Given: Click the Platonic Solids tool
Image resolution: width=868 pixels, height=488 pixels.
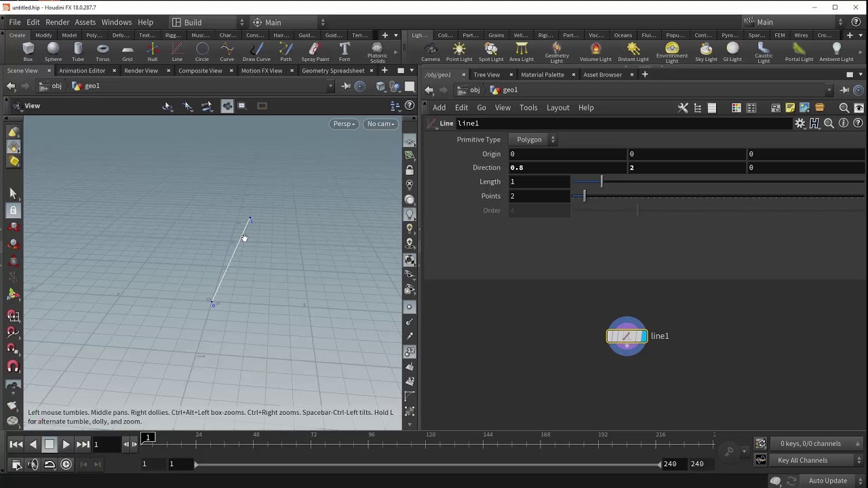Looking at the screenshot, I should coord(377,52).
